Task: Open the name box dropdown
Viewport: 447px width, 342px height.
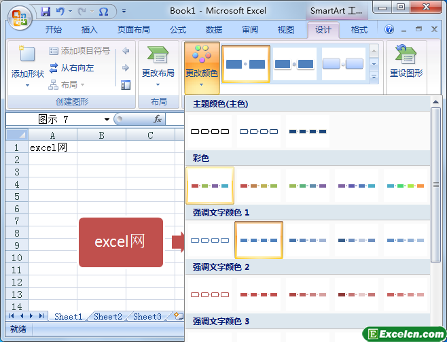Action: tap(107, 119)
